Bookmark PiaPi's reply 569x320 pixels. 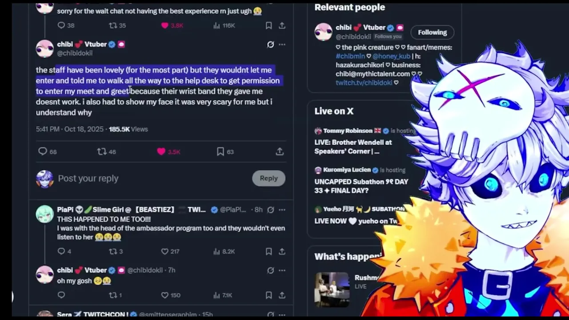pyautogui.click(x=268, y=252)
